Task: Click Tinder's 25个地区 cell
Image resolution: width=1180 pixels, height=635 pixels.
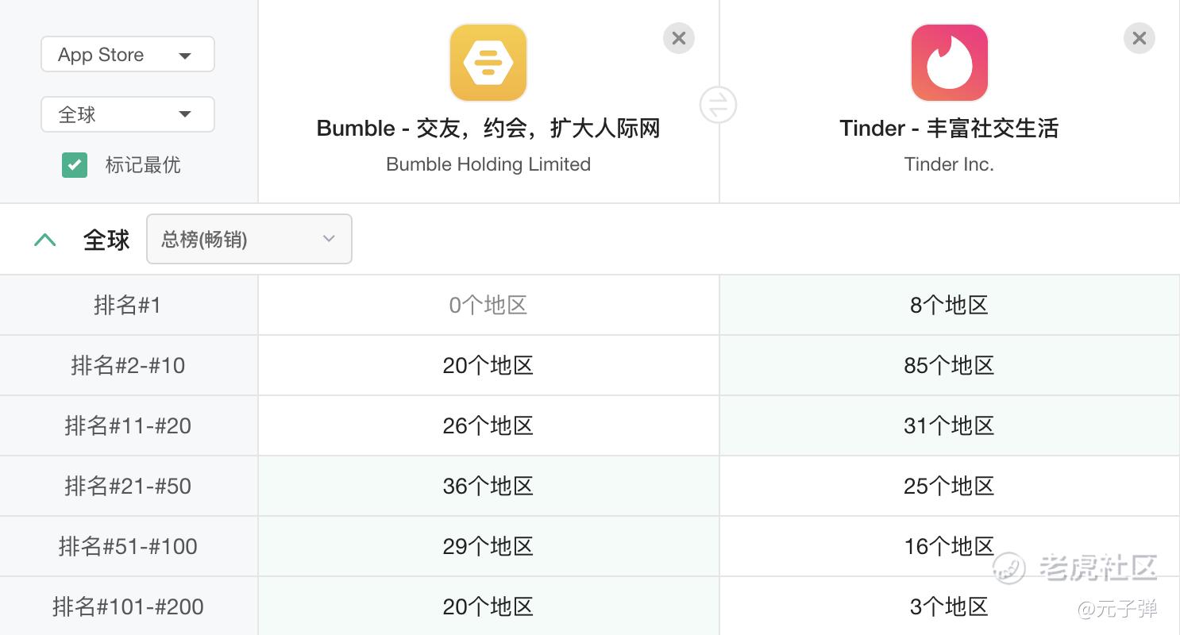Action: click(x=949, y=486)
